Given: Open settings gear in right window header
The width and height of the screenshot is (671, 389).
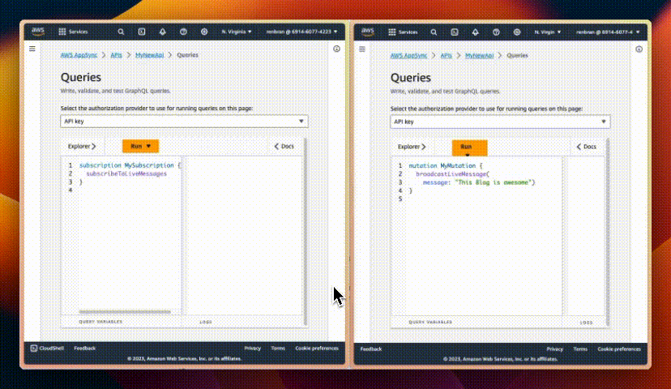Looking at the screenshot, I should (x=517, y=32).
